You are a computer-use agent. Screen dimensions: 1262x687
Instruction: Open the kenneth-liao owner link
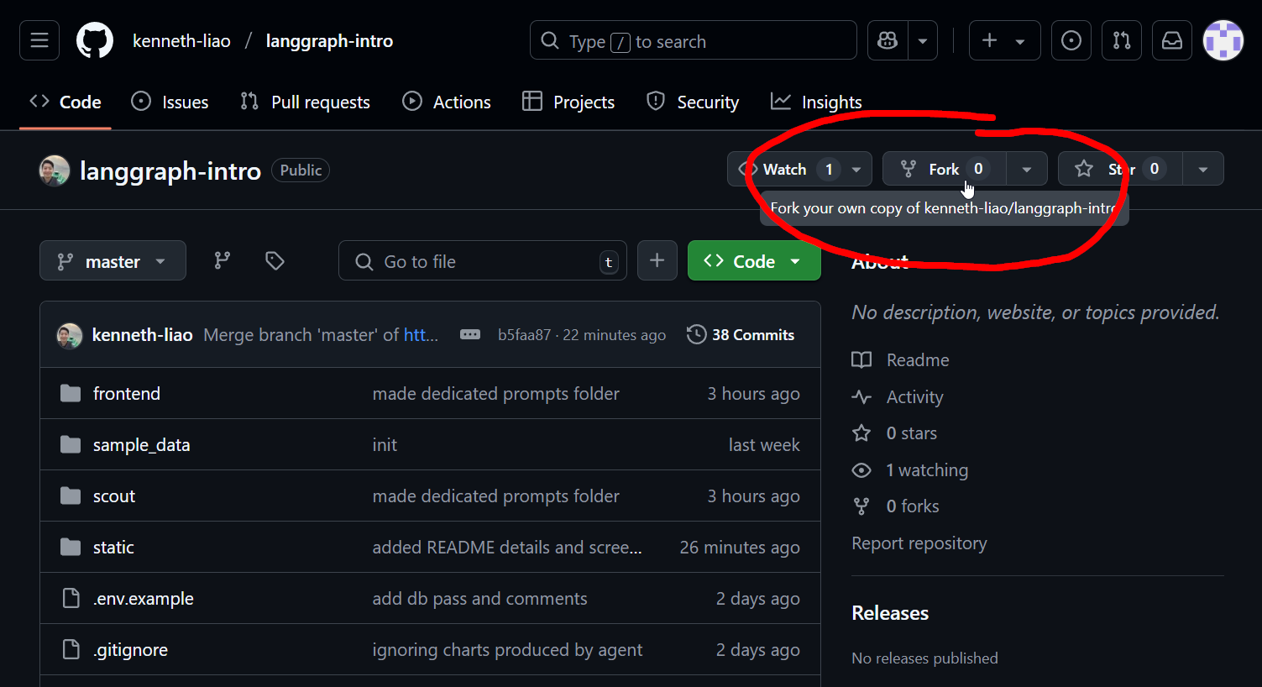tap(181, 40)
